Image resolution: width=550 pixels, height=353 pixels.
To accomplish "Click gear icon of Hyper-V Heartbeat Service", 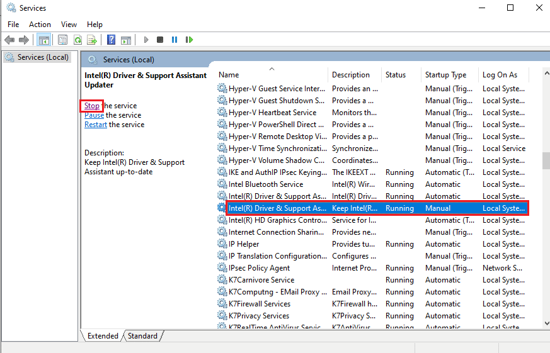I will 222,112.
